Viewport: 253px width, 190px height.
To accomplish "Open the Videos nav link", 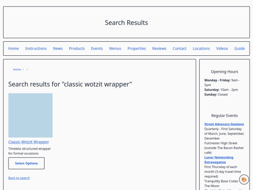I will click(x=222, y=48).
